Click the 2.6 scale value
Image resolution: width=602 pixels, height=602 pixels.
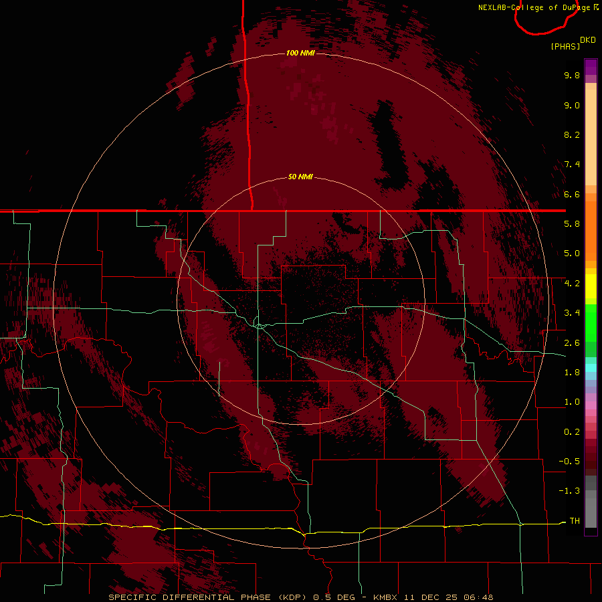pos(572,343)
